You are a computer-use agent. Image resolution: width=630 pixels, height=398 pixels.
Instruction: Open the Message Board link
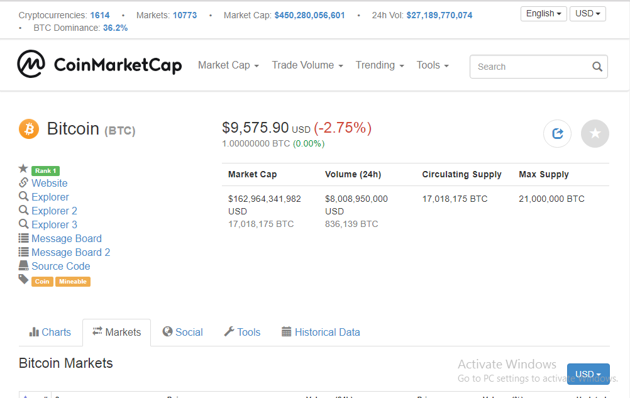[67, 238]
